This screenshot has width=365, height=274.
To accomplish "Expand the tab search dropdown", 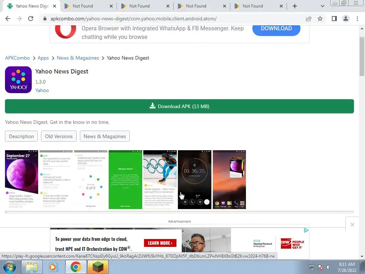I will pos(322,6).
